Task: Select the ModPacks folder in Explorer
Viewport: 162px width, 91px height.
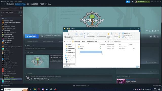Action: (x=82, y=47)
